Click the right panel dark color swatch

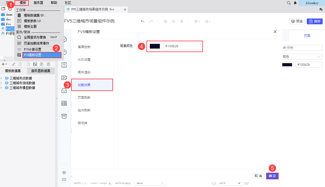click(287, 65)
